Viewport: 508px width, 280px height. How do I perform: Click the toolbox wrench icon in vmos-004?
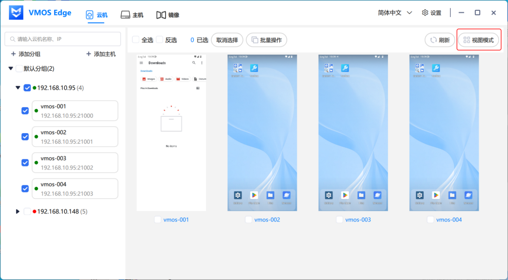coord(436,68)
